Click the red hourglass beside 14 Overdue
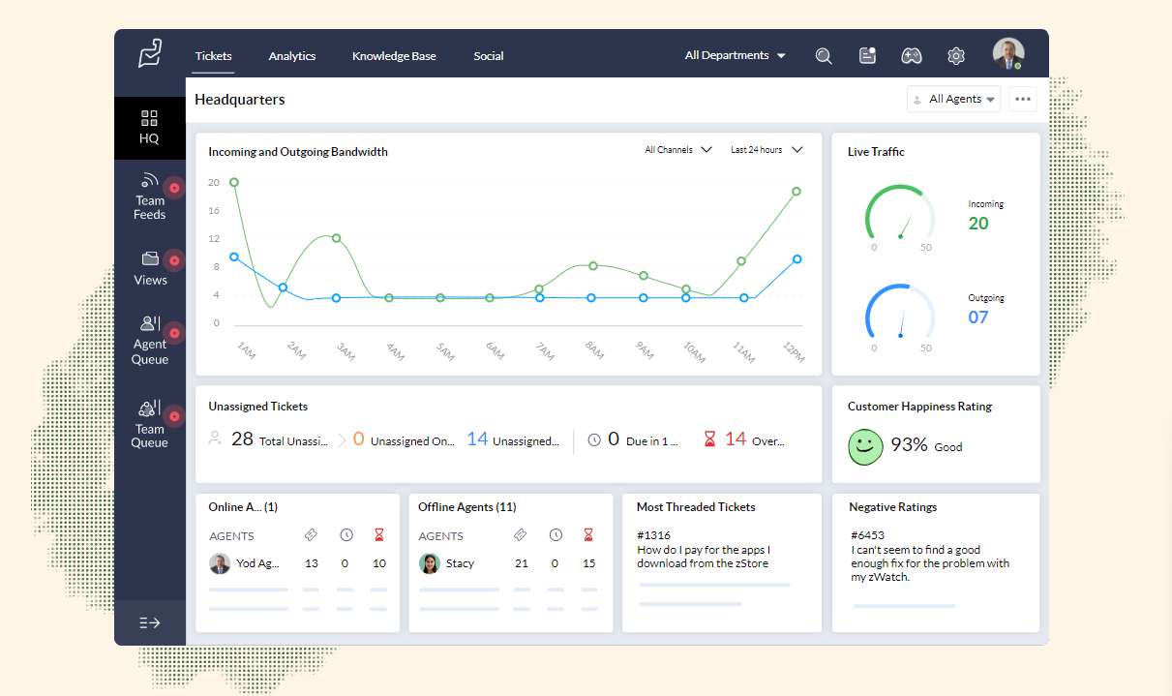1172x696 pixels. (709, 440)
